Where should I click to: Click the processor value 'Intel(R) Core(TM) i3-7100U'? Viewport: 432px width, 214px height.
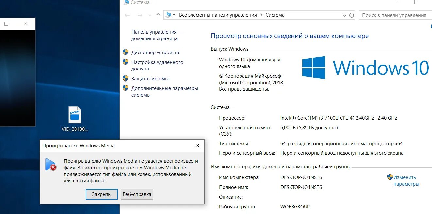tap(339, 118)
